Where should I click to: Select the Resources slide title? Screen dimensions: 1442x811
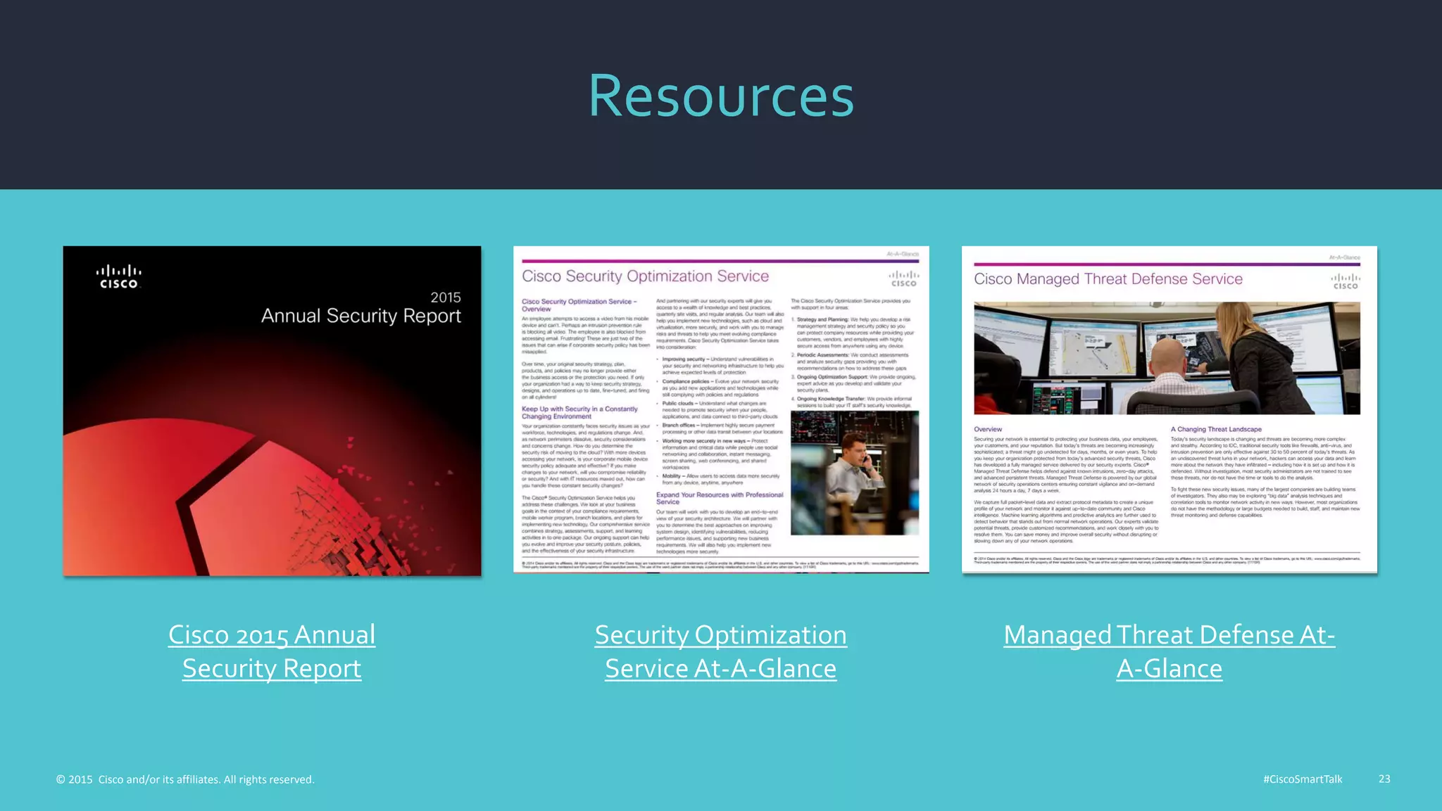(721, 96)
